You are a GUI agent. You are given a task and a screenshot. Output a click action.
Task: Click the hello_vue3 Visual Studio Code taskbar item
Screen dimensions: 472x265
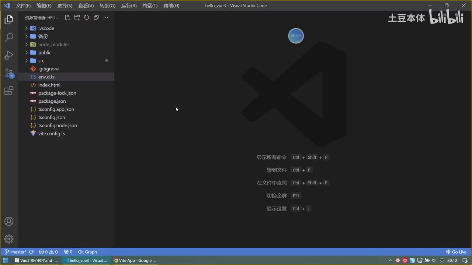coord(86,260)
